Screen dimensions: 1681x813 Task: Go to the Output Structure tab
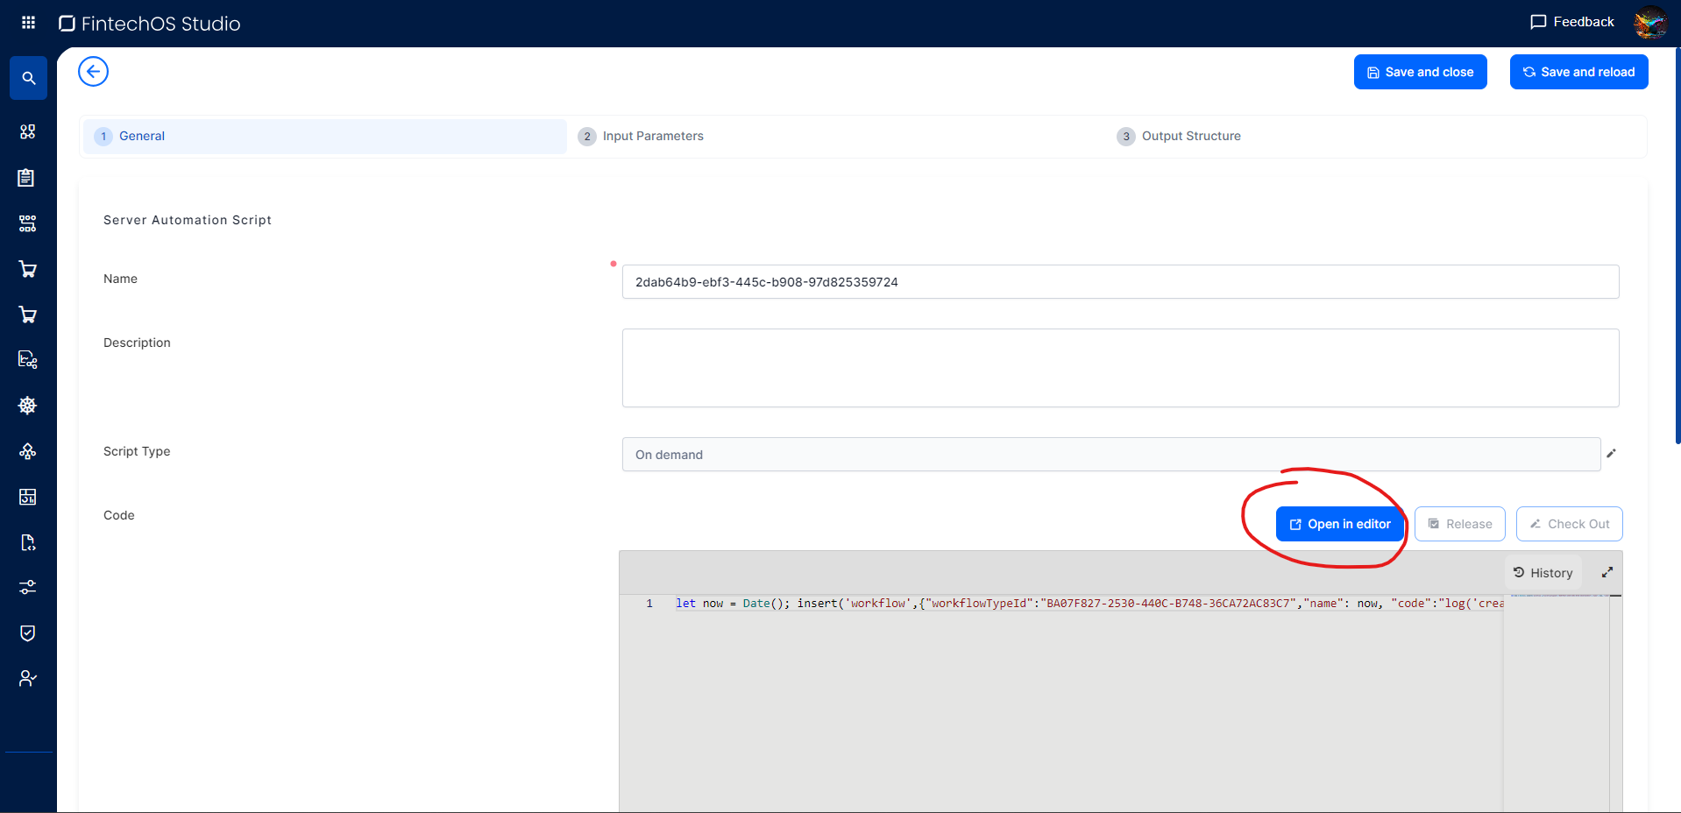(x=1190, y=136)
